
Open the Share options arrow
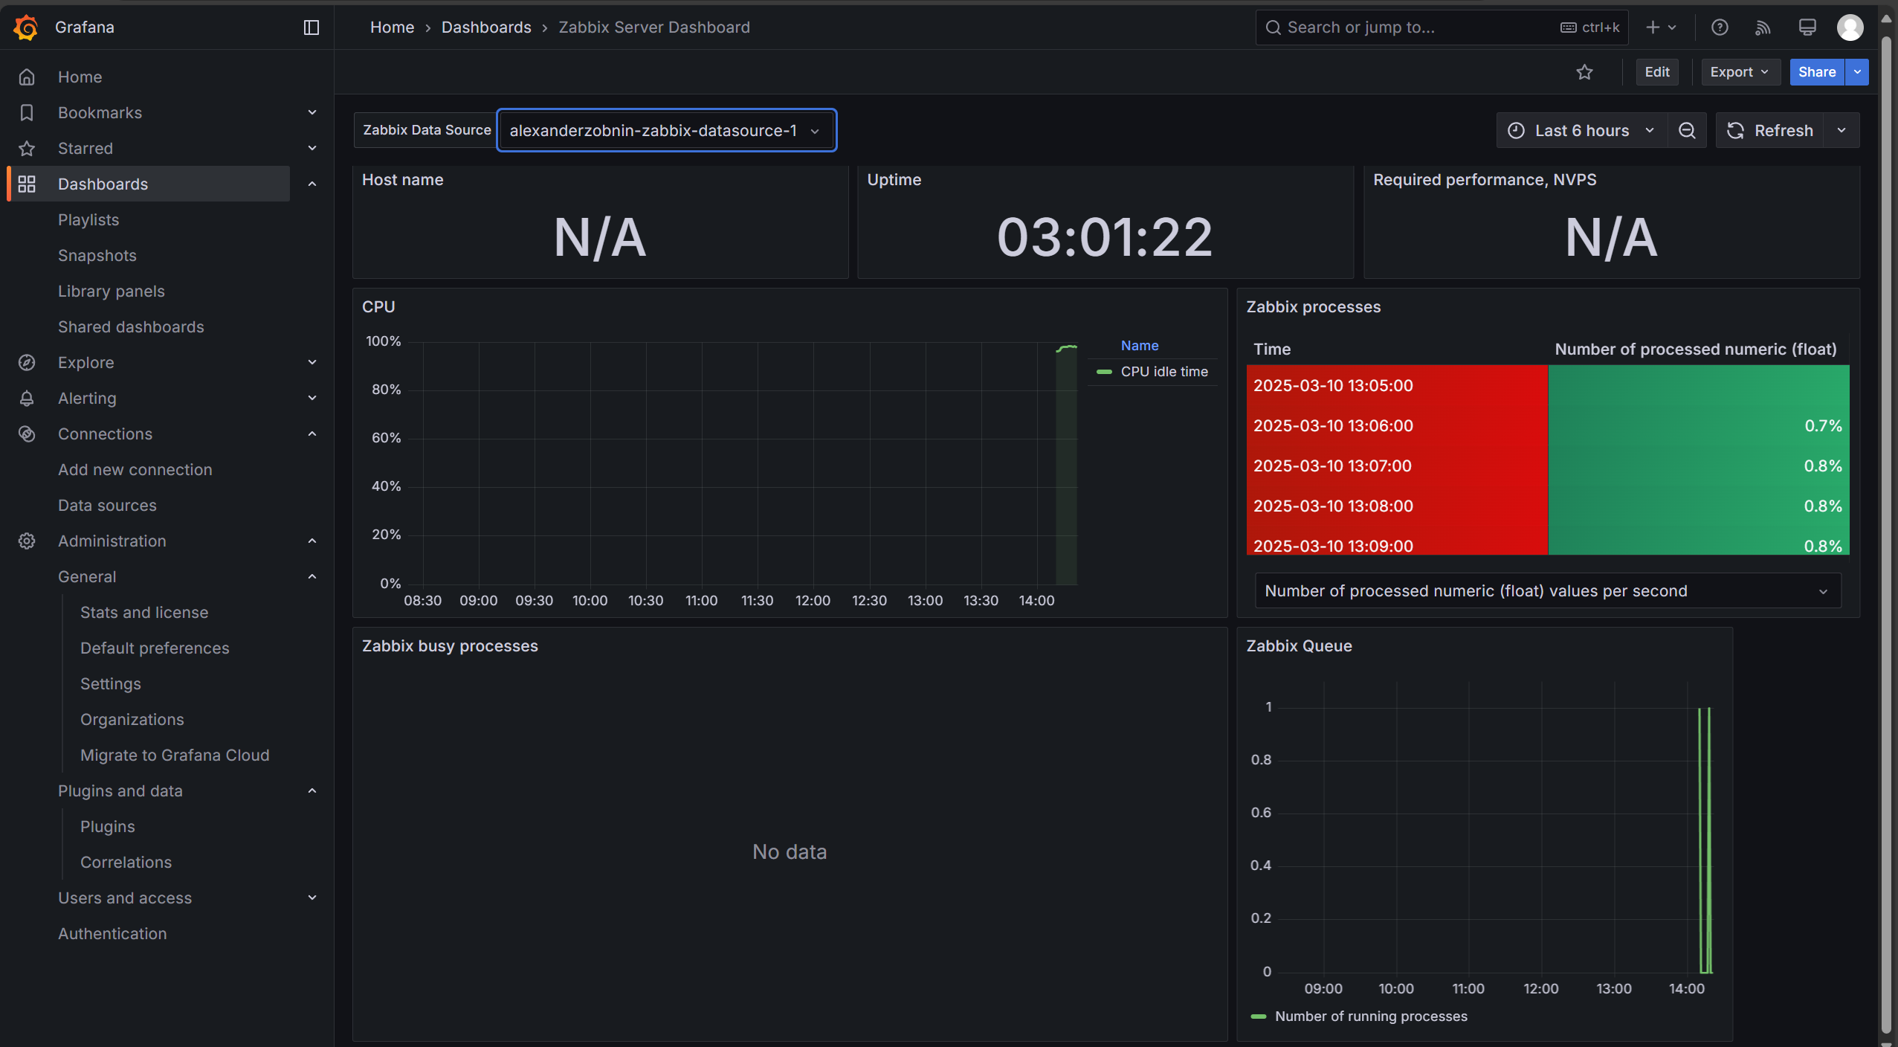coord(1857,72)
